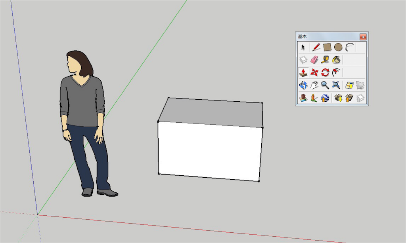Click the Make Component icon
The height and width of the screenshot is (243, 406).
(x=303, y=60)
